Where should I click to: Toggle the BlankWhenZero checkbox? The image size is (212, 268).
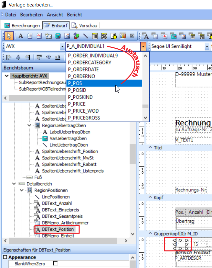(55, 263)
